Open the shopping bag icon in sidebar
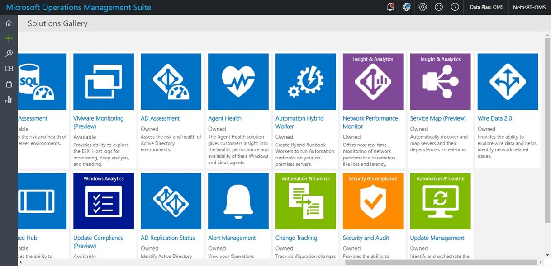This screenshot has width=551, height=266. pos(9,84)
